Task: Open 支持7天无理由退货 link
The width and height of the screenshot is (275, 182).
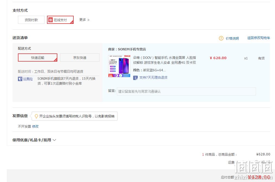Action: [153, 78]
